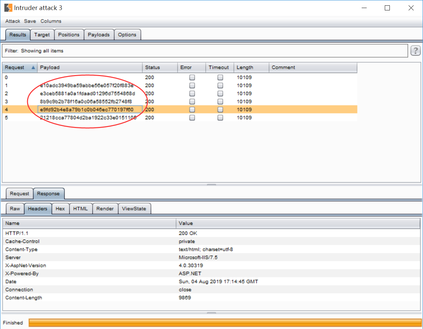Click the Cache-Control private value

coord(187,241)
